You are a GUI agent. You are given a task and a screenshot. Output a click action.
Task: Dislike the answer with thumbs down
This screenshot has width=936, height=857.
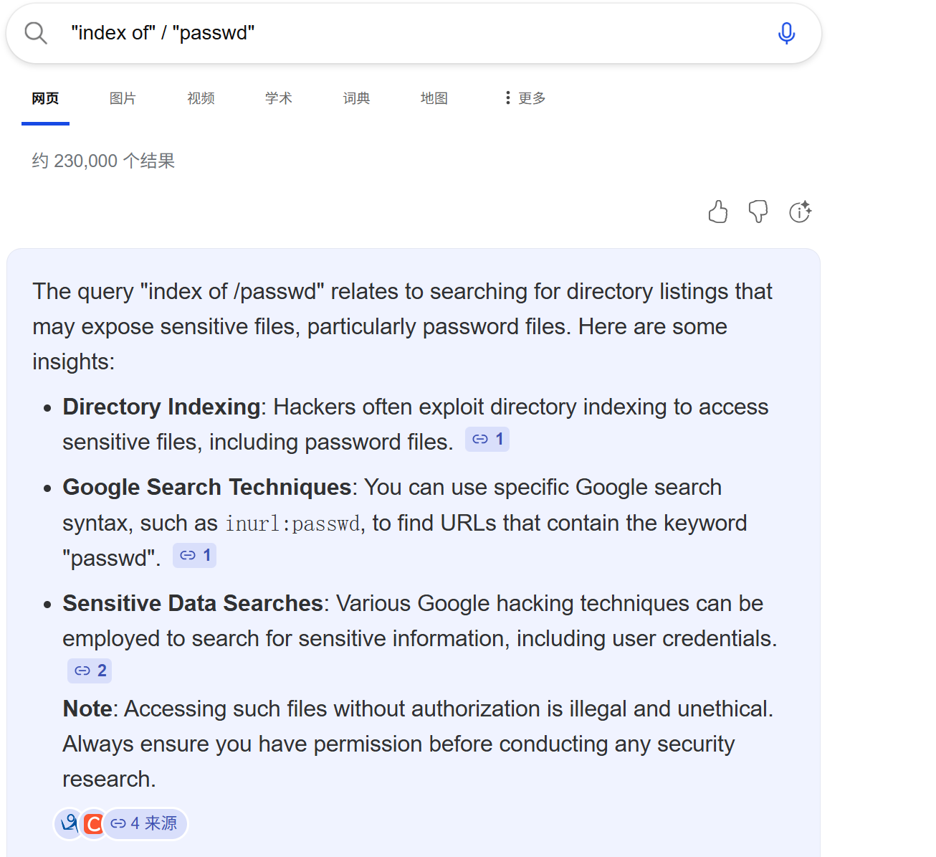758,212
